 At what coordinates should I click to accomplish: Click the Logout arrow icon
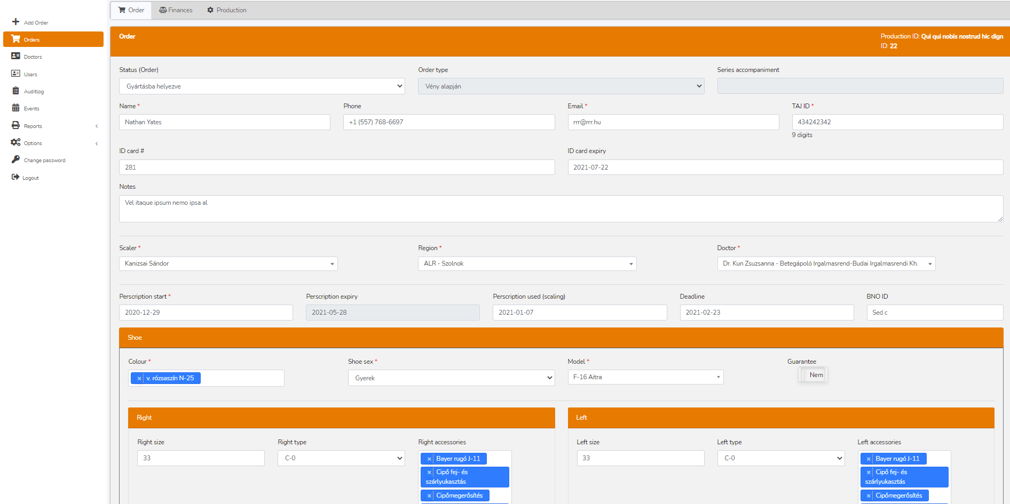(15, 177)
